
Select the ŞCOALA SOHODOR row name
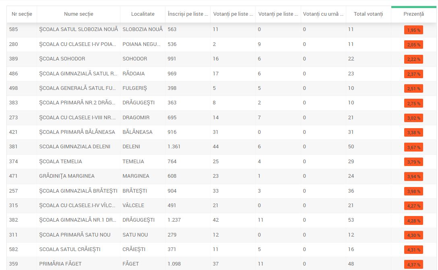[62, 59]
